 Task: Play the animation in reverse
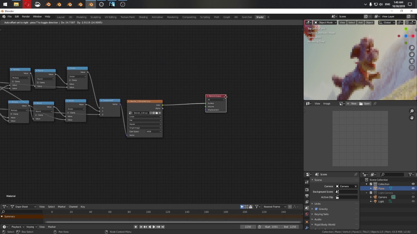(x=150, y=227)
